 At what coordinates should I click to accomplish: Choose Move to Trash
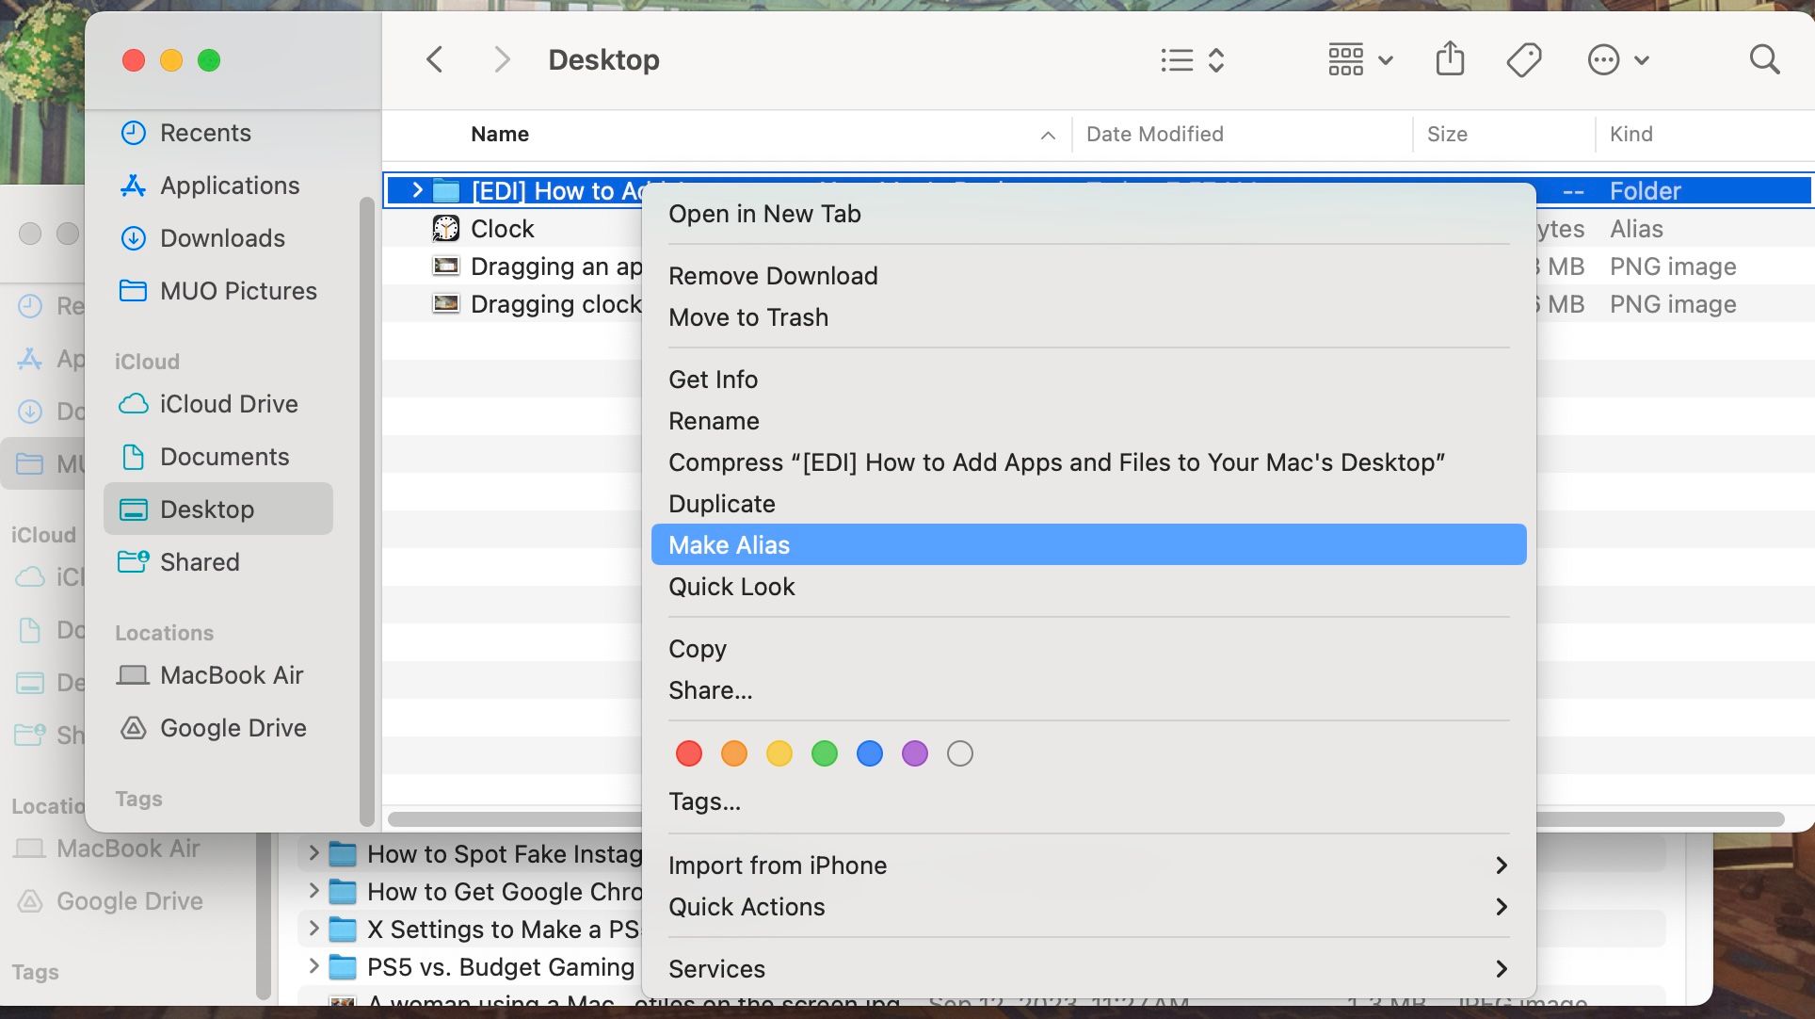(x=747, y=317)
